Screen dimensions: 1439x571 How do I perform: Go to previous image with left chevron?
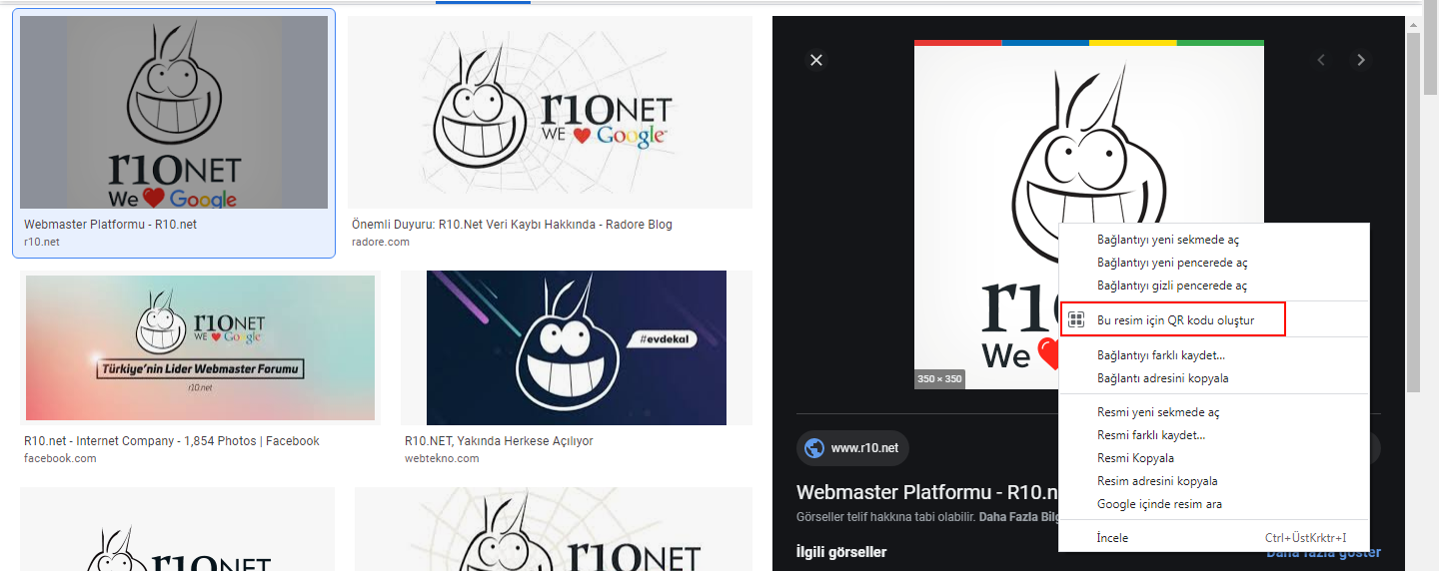pos(1321,60)
